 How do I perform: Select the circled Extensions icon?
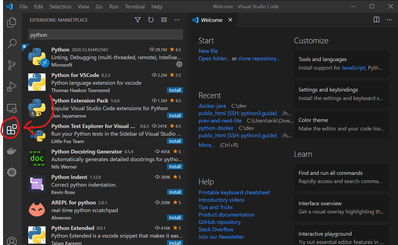[11, 129]
